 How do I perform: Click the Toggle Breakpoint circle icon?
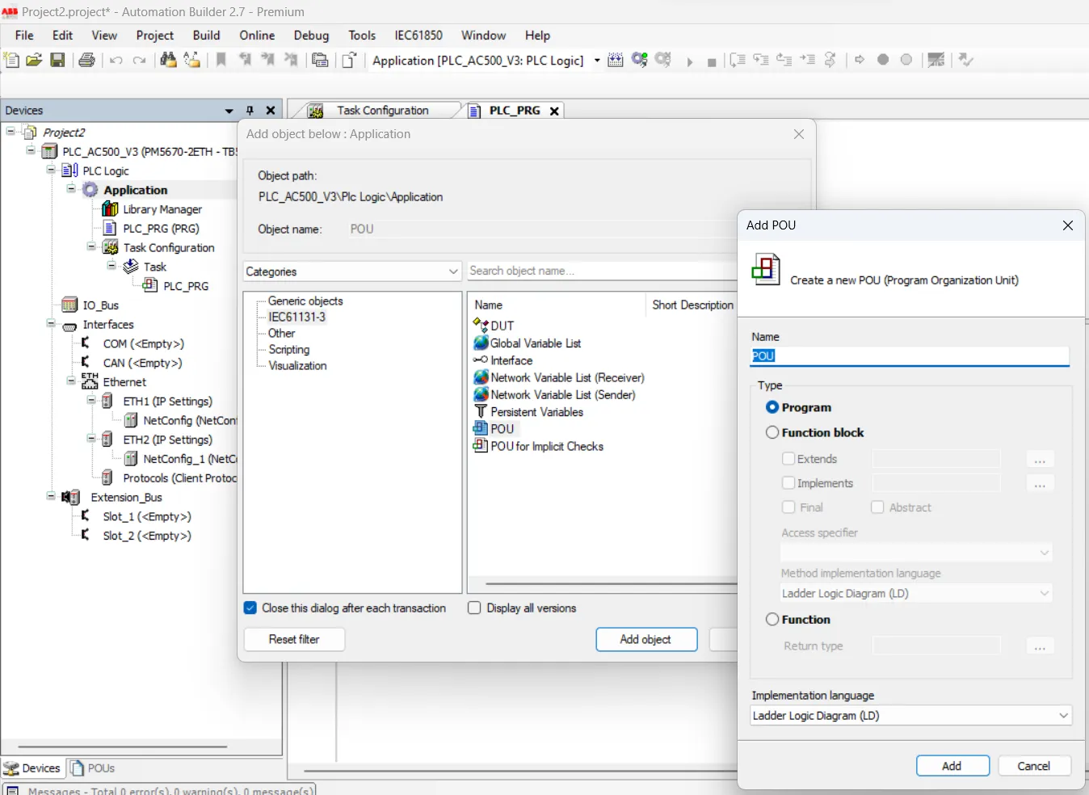[883, 60]
